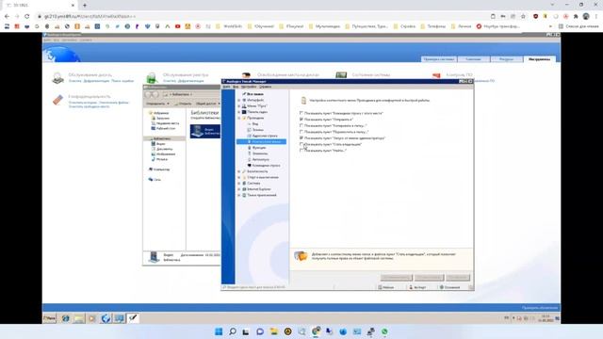Open Windows 11 taskbar Search
This screenshot has width=603, height=339.
[233, 331]
